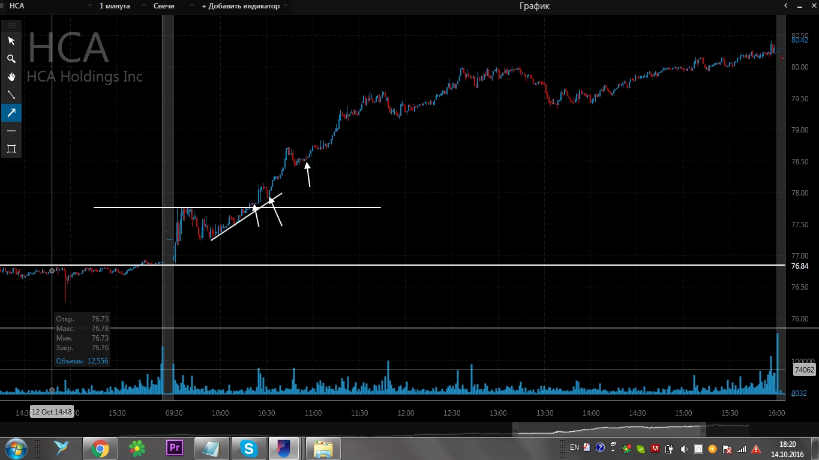Viewport: 819px width, 460px height.
Task: Select the horizontal line tool
Action: click(x=11, y=131)
